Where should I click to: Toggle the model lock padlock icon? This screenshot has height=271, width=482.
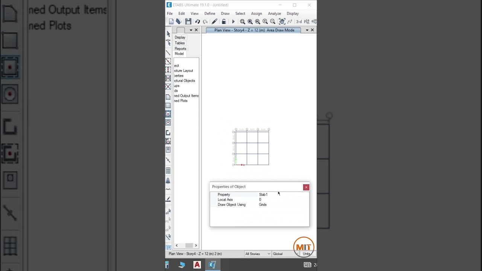224,22
